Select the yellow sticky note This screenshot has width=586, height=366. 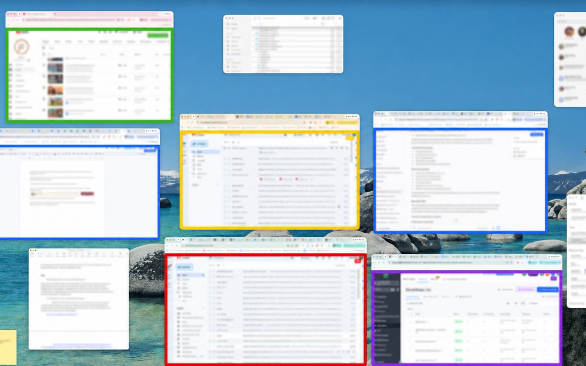point(8,347)
